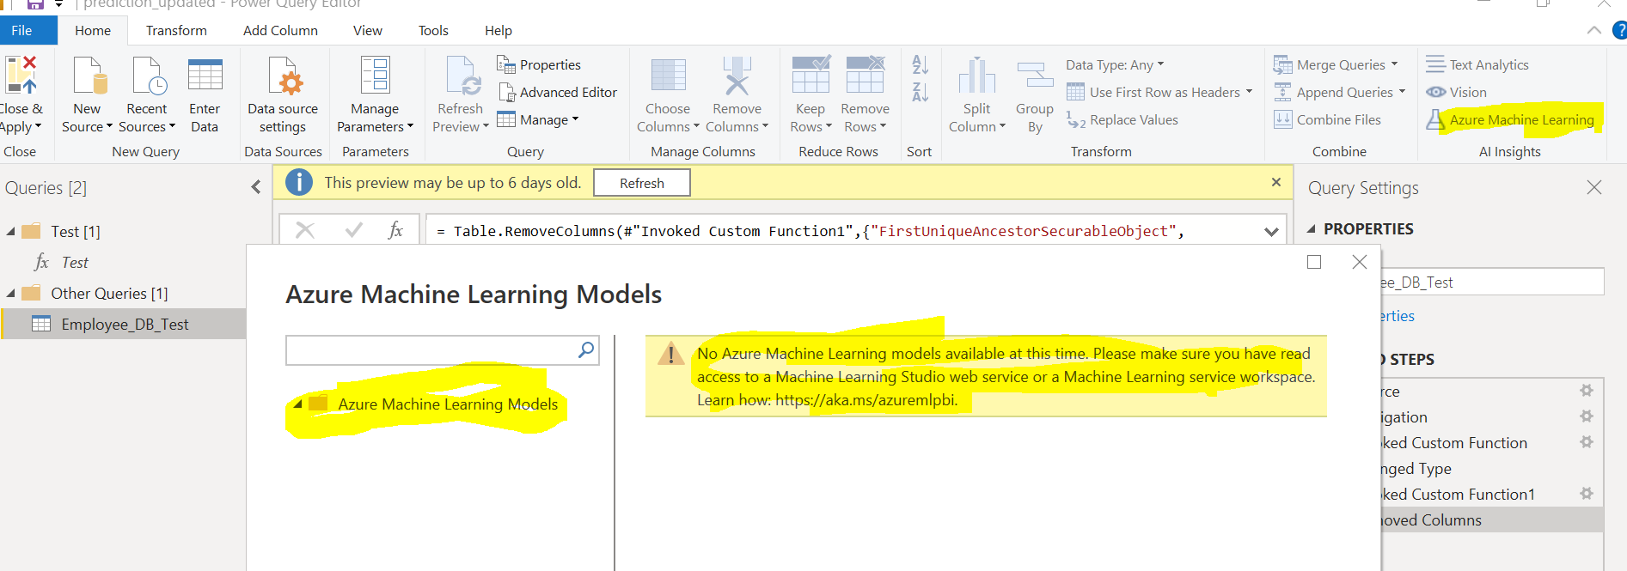Image resolution: width=1627 pixels, height=571 pixels.
Task: Confirm formula with checkmark icon
Action: click(x=353, y=230)
